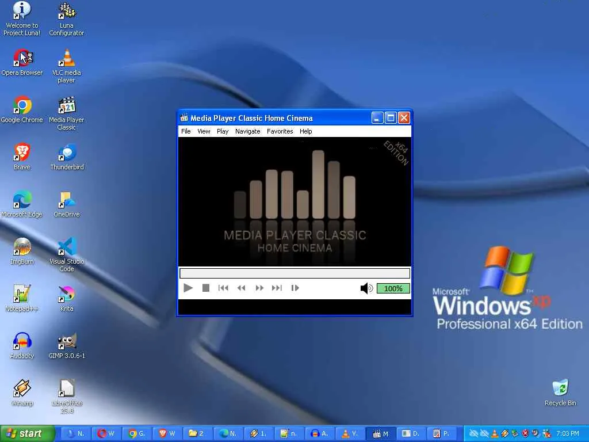This screenshot has width=589, height=442.
Task: Select the Winamp desktop icon
Action: coord(22,393)
